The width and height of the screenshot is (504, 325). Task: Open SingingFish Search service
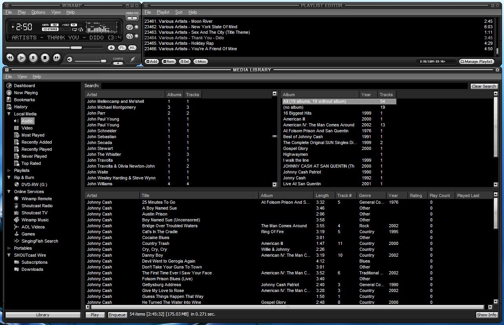40,241
